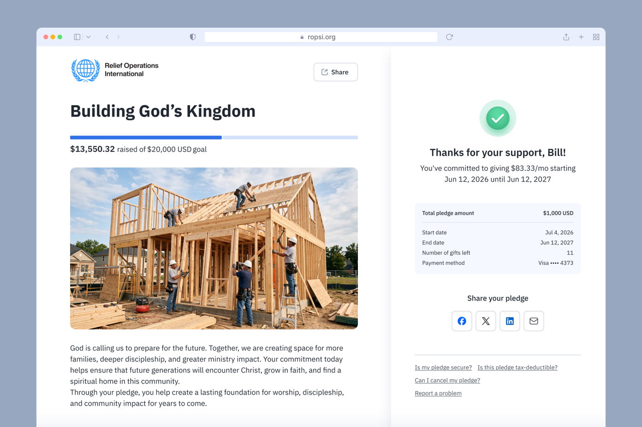Click the Safari sidebar toggle icon
This screenshot has width=642, height=427.
[77, 37]
